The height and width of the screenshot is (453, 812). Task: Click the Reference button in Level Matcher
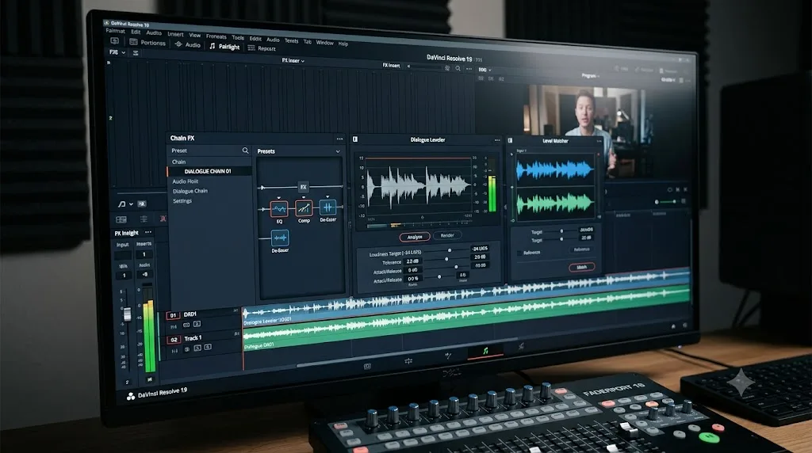point(581,249)
